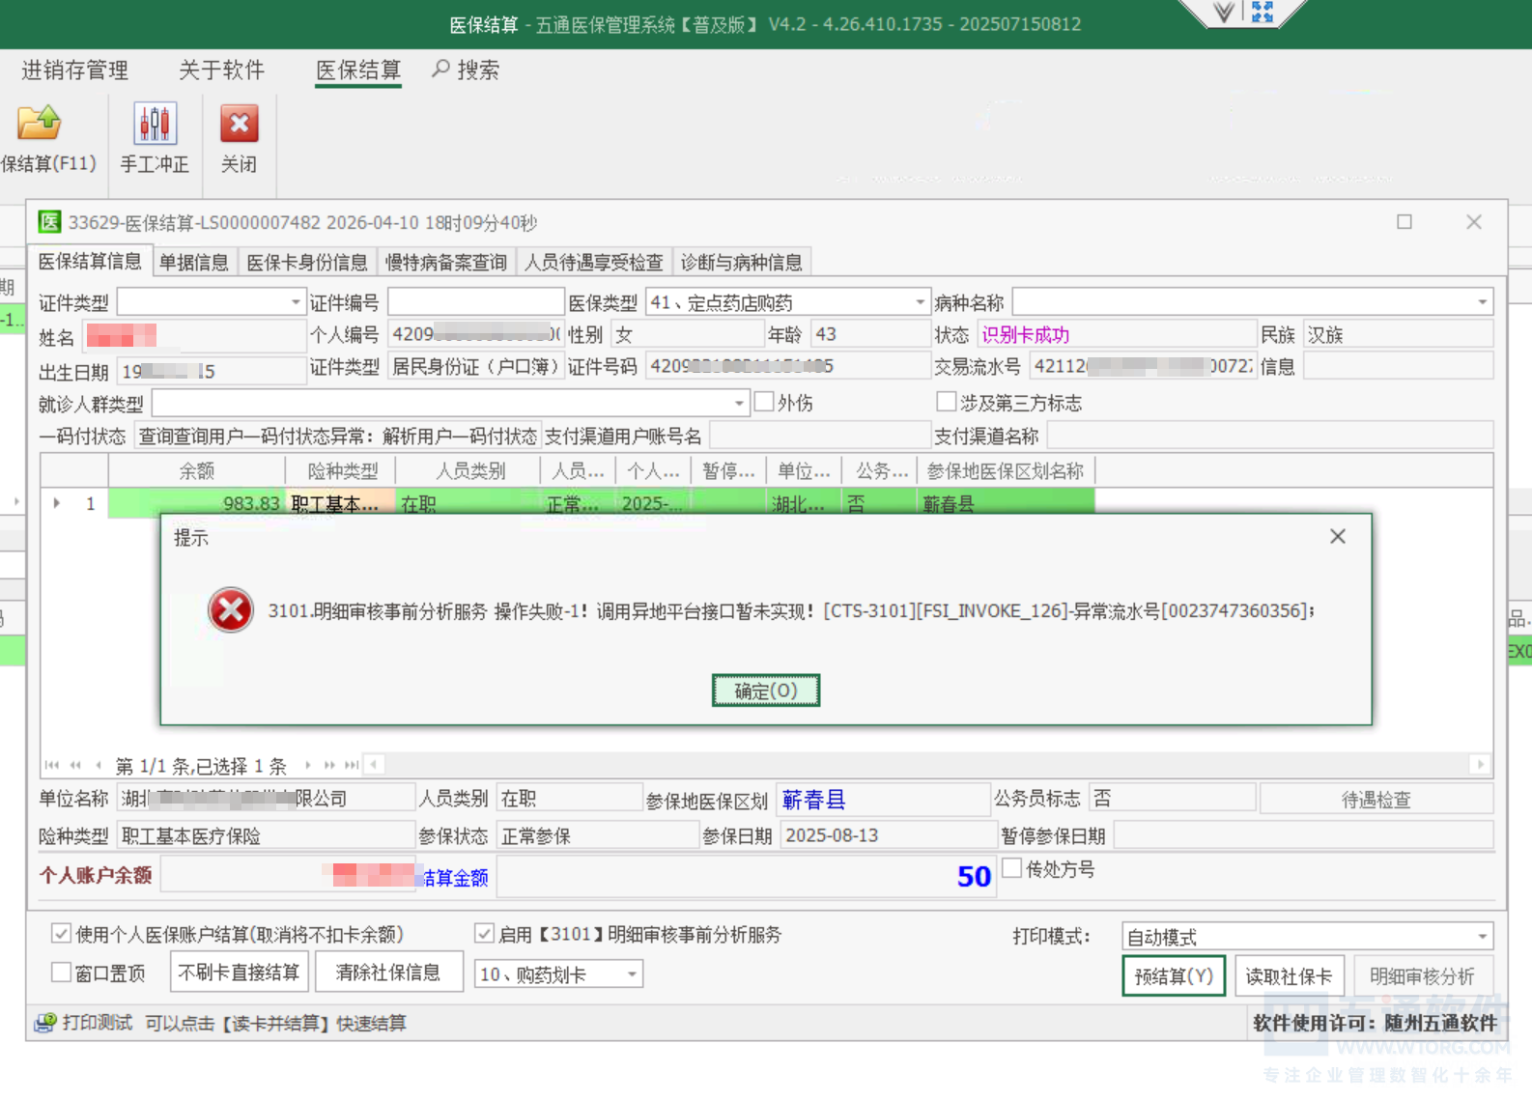Click the 确定(O) button
1532x1100 pixels.
point(766,691)
